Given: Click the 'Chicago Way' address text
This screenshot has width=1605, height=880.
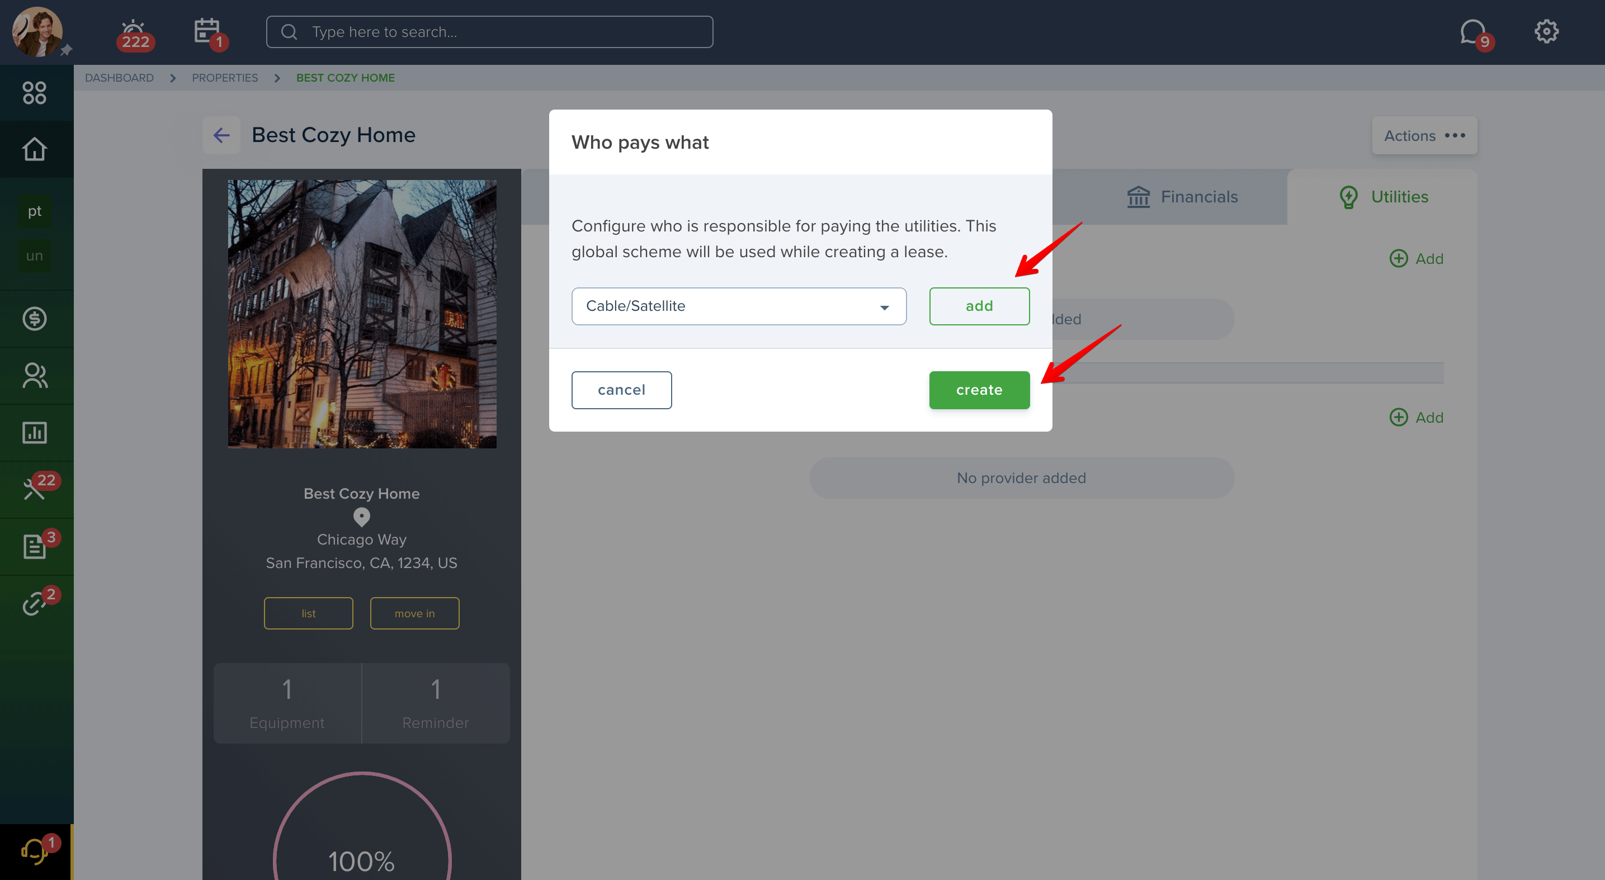Looking at the screenshot, I should click(361, 540).
